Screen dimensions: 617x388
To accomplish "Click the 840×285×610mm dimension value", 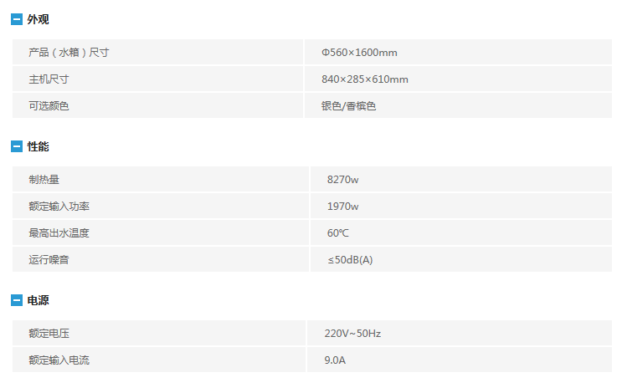I will tap(364, 79).
